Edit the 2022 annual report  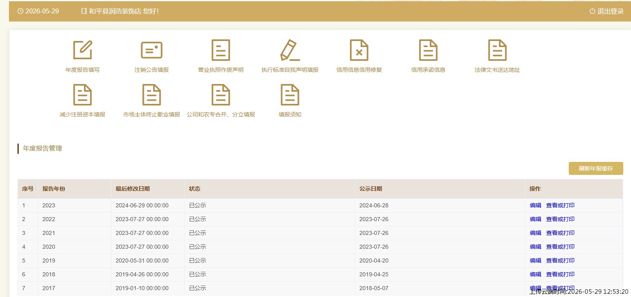(x=535, y=219)
